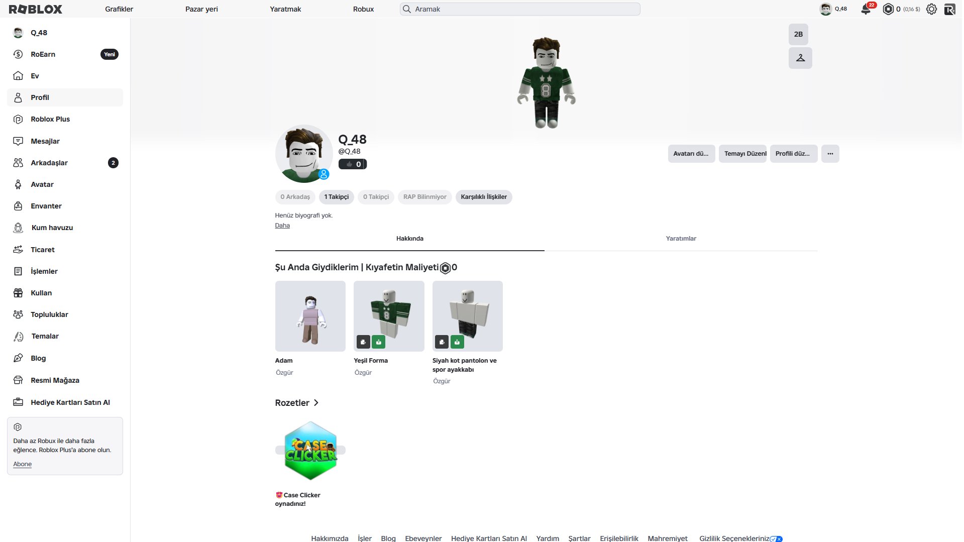The width and height of the screenshot is (964, 542).
Task: Open the Mahremiyet footer link
Action: tap(668, 538)
